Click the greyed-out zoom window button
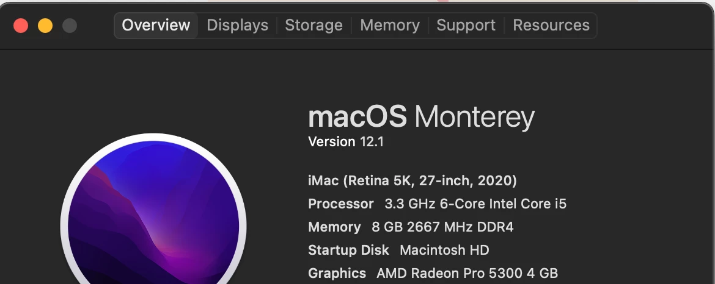Viewport: 715px width, 284px height. click(70, 26)
